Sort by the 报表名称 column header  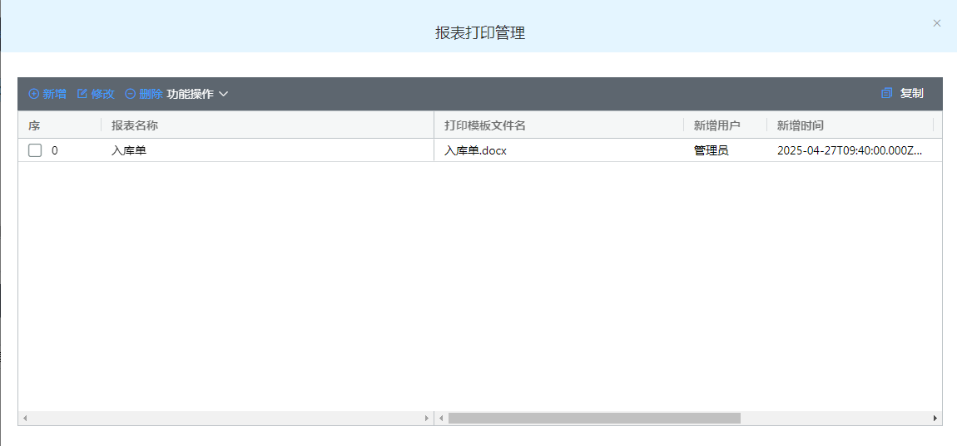click(135, 125)
